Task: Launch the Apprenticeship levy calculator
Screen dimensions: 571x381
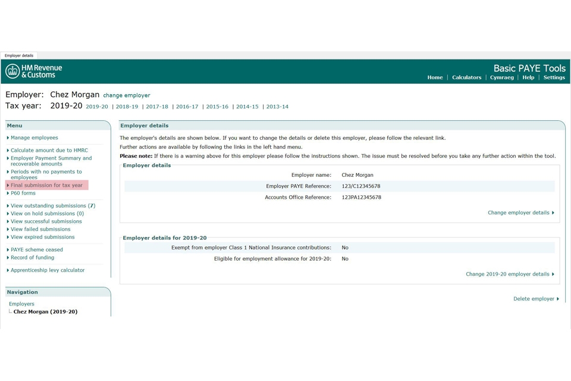Action: 48,270
